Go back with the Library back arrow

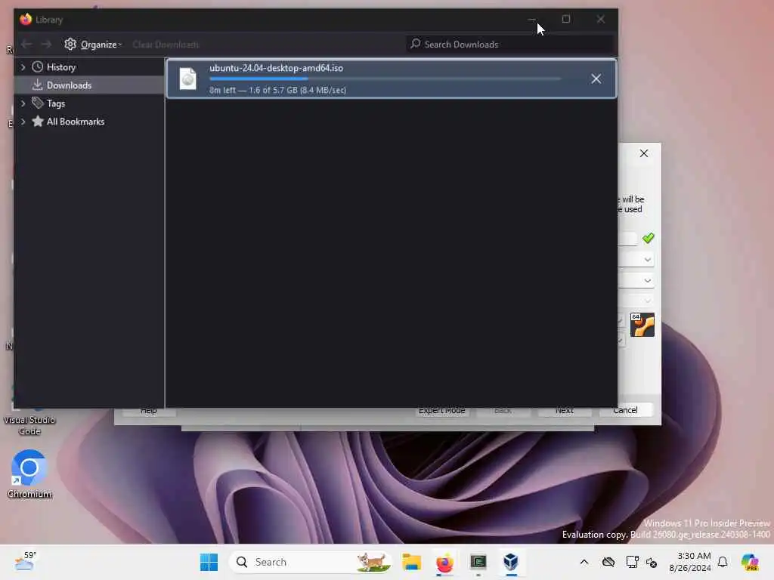(26, 45)
